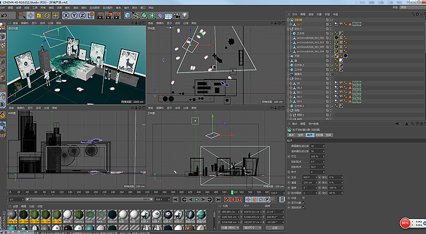Collapse the 空白.1 null group

coord(289,79)
